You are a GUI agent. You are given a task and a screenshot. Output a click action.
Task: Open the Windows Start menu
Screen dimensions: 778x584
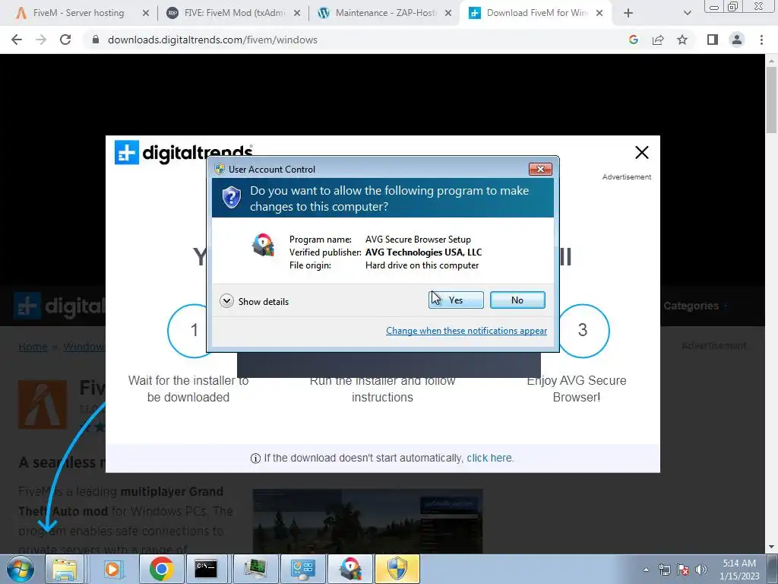[x=20, y=569]
